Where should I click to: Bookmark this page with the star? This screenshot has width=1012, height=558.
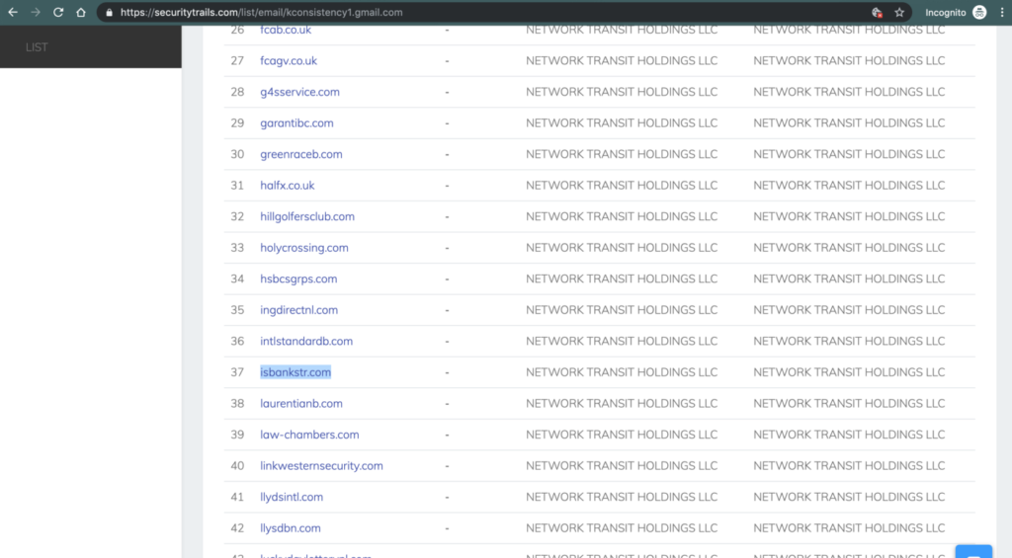[x=899, y=12]
